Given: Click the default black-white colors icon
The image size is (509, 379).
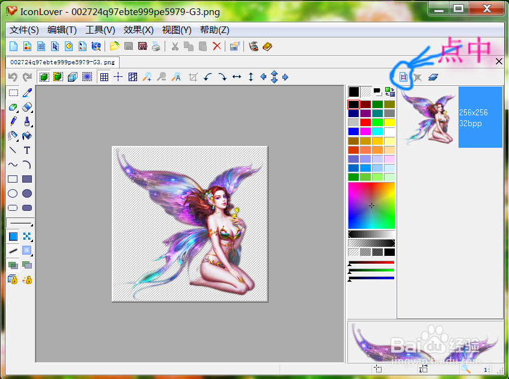Looking at the screenshot, I should [x=377, y=92].
